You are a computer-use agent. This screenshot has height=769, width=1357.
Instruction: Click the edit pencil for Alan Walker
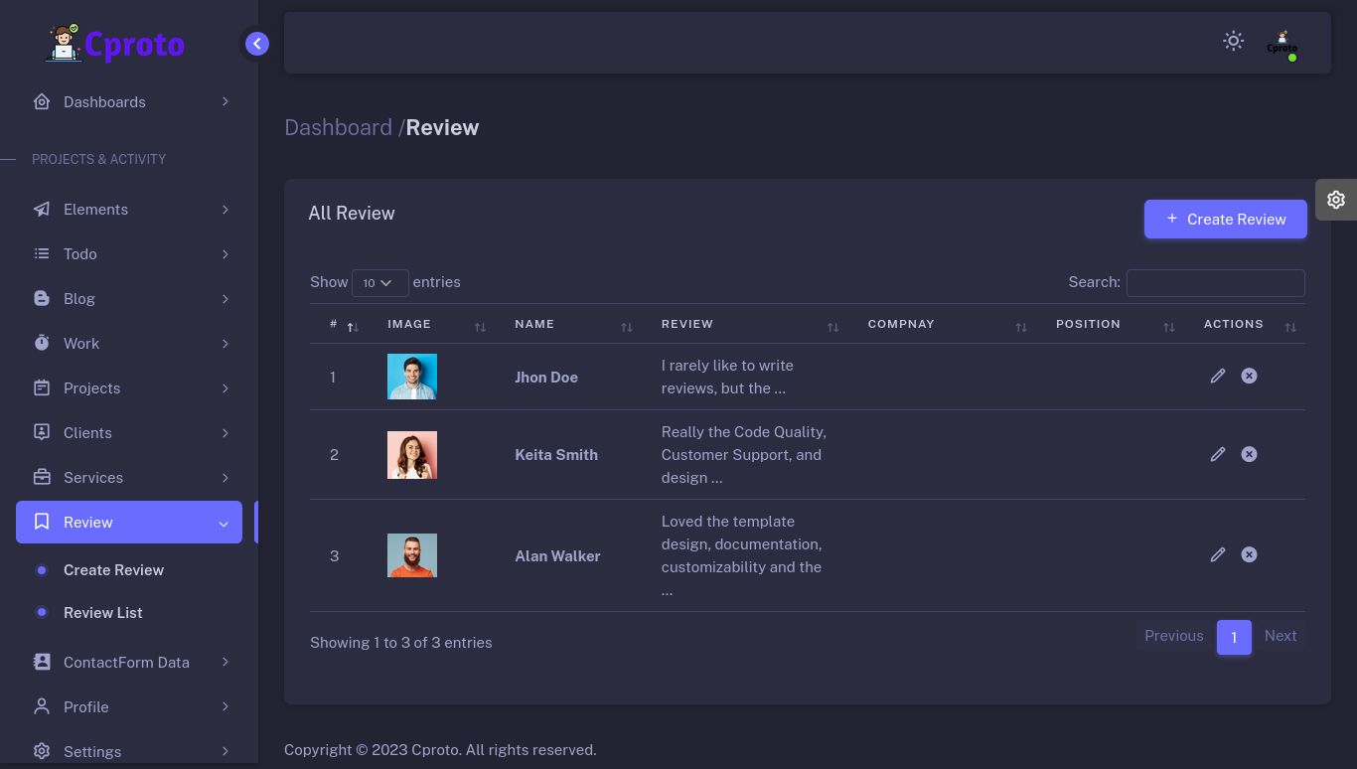(x=1217, y=554)
